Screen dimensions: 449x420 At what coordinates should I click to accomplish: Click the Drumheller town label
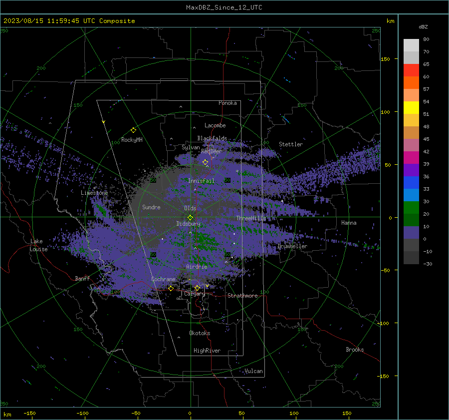click(x=292, y=246)
